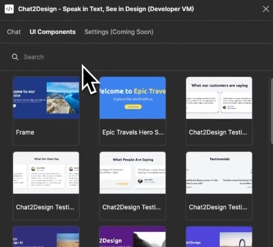Click label under 'What People Are Saying' card
Image resolution: width=273 pixels, height=247 pixels.
[x=132, y=207]
